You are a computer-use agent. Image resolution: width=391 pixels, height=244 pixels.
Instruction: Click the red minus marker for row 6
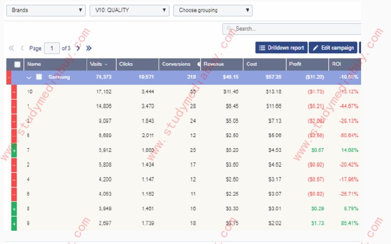point(14,194)
